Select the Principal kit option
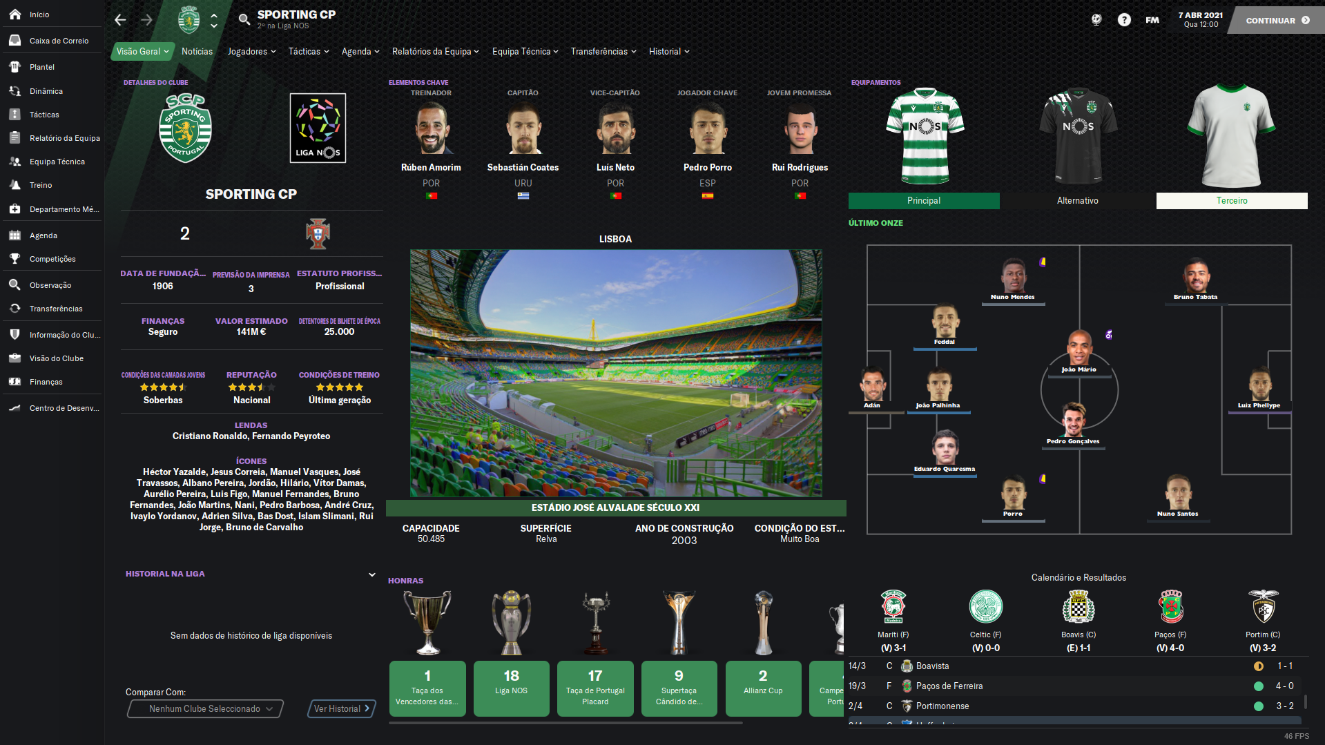The height and width of the screenshot is (745, 1325). [924, 201]
